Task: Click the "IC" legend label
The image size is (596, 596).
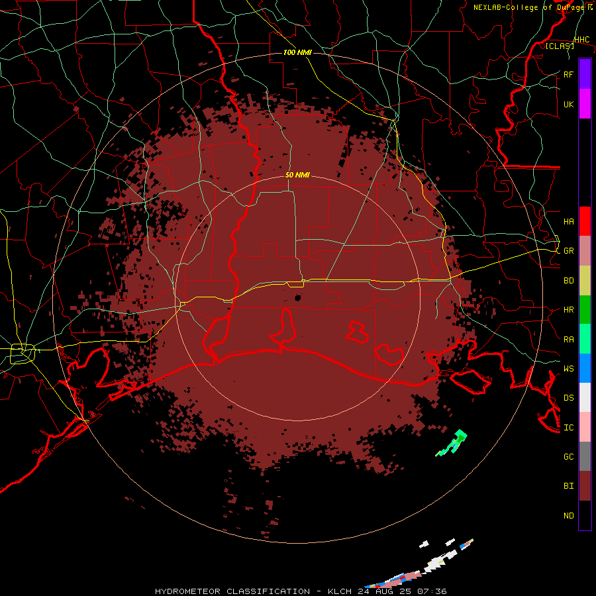Action: 568,428
